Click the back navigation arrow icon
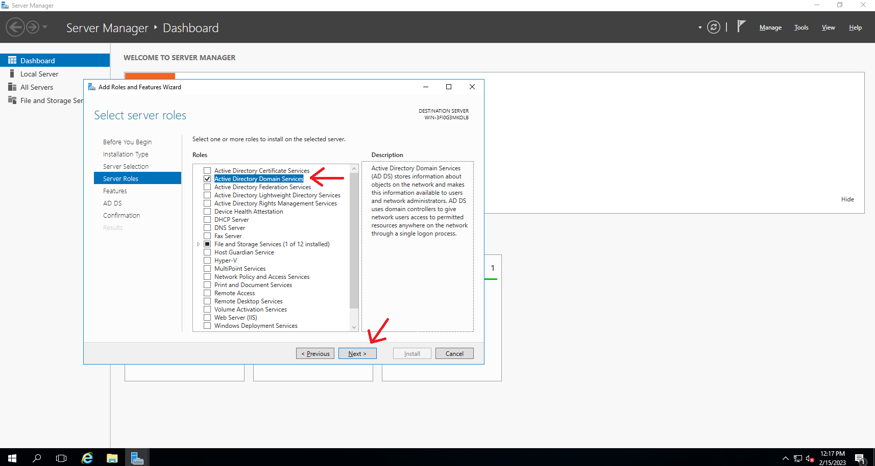The height and width of the screenshot is (466, 875). [15, 27]
